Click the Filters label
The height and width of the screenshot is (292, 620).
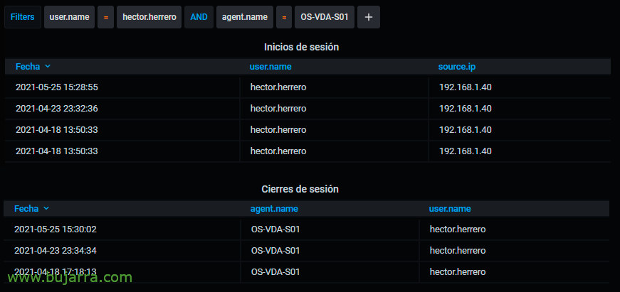point(23,17)
